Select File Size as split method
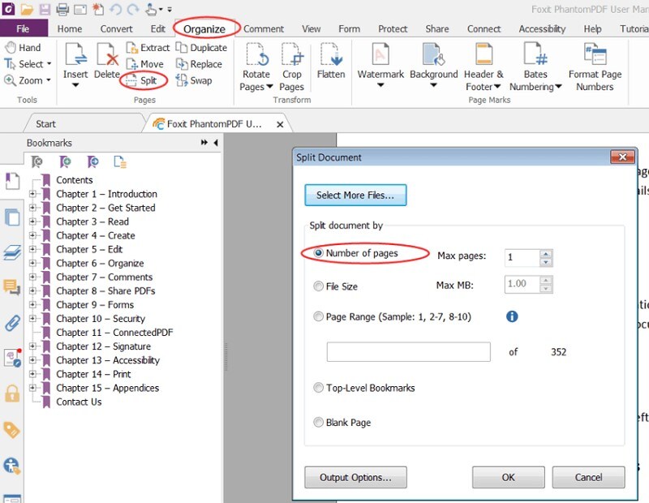 click(319, 285)
